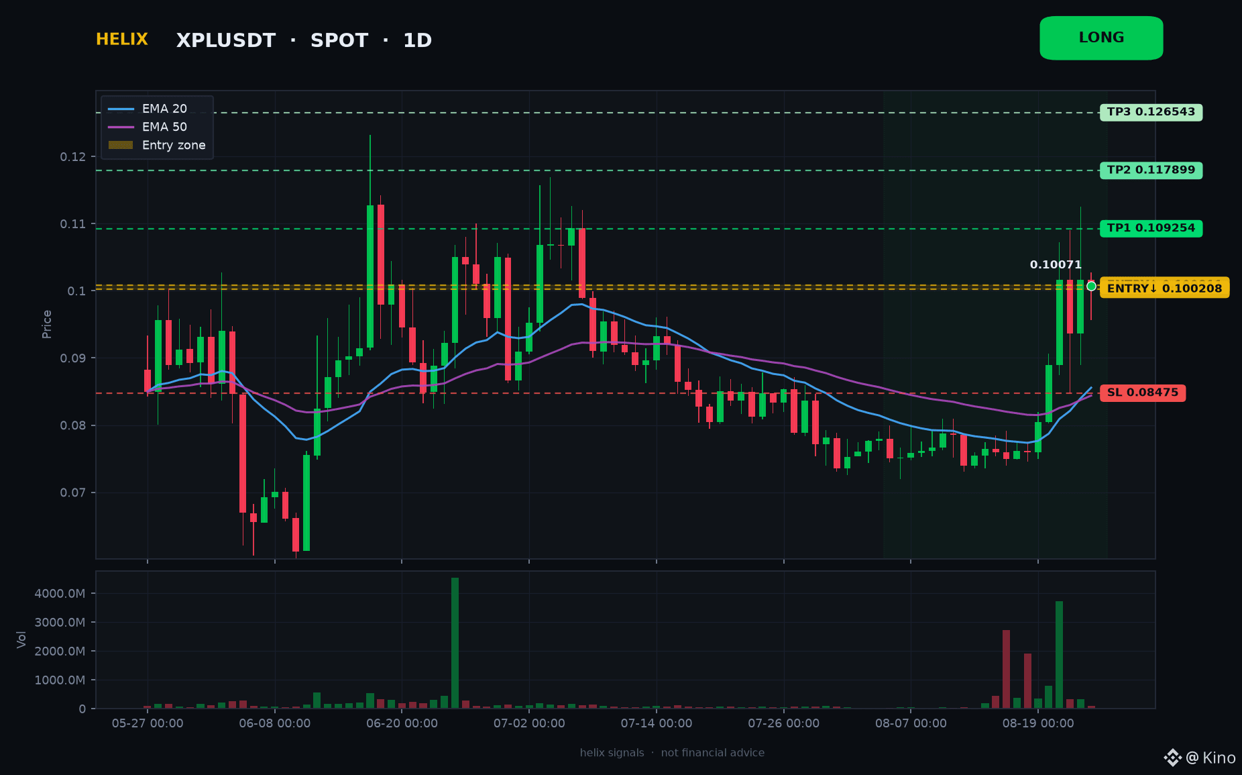Click the Binance logo icon beside @ Kino

[1172, 758]
